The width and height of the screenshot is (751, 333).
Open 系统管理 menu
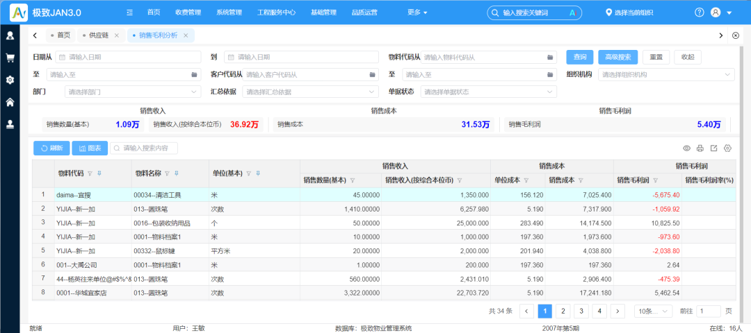coord(229,12)
